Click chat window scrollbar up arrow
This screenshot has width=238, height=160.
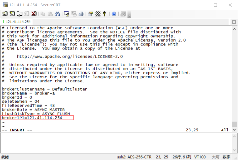coord(234,136)
